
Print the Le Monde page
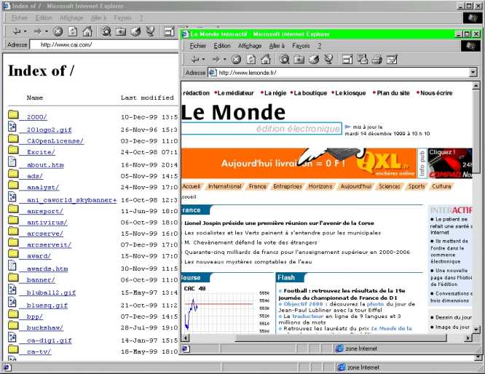point(377,59)
